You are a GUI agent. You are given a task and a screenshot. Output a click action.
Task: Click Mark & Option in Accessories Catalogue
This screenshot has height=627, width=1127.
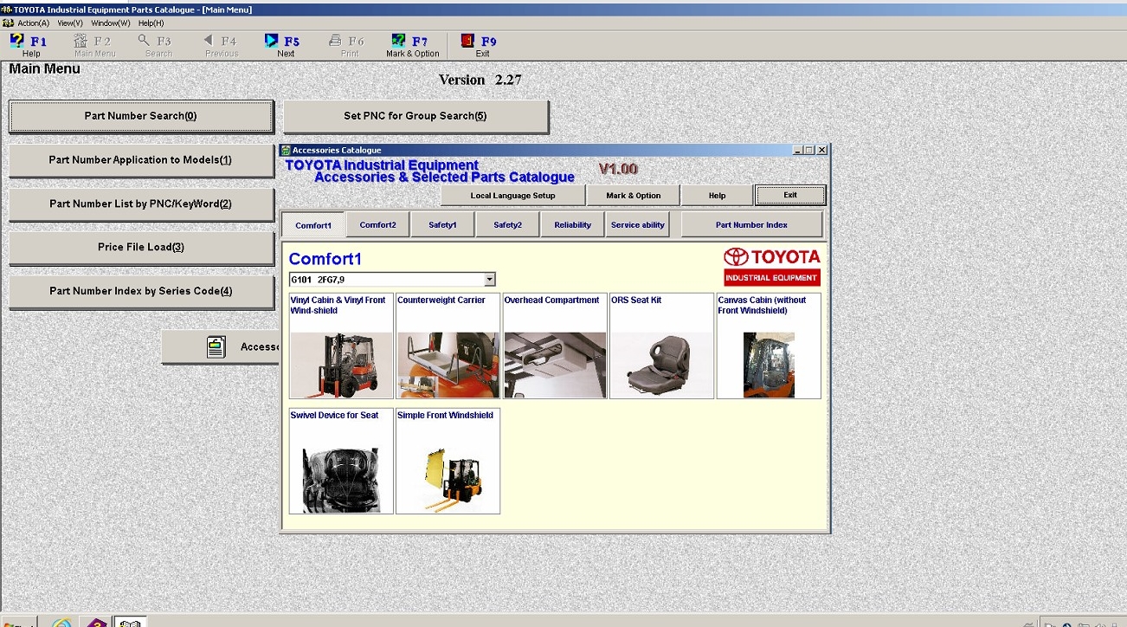pyautogui.click(x=633, y=196)
